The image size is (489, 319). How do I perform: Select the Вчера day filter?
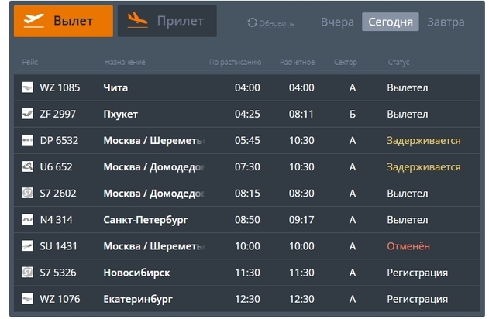[x=337, y=22]
